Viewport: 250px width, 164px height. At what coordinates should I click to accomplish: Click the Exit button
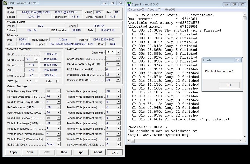(x=115, y=152)
